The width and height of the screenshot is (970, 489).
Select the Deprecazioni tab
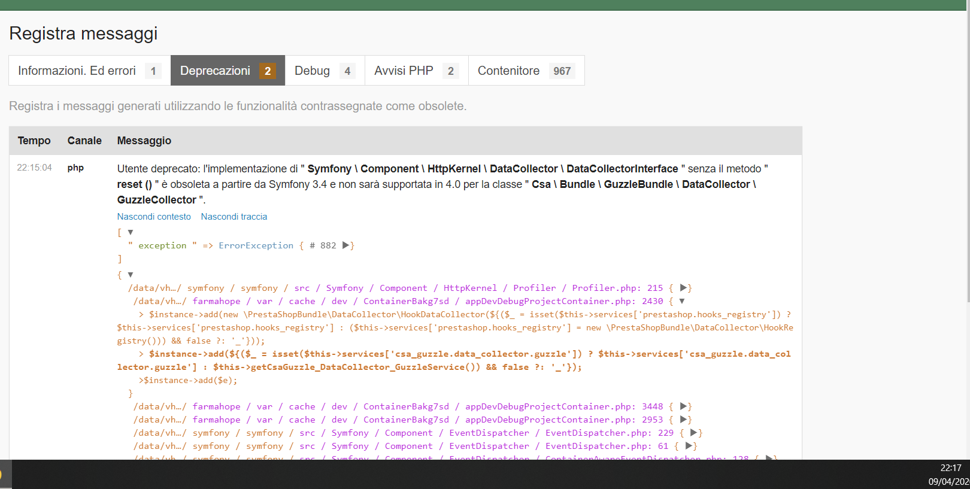tap(228, 71)
